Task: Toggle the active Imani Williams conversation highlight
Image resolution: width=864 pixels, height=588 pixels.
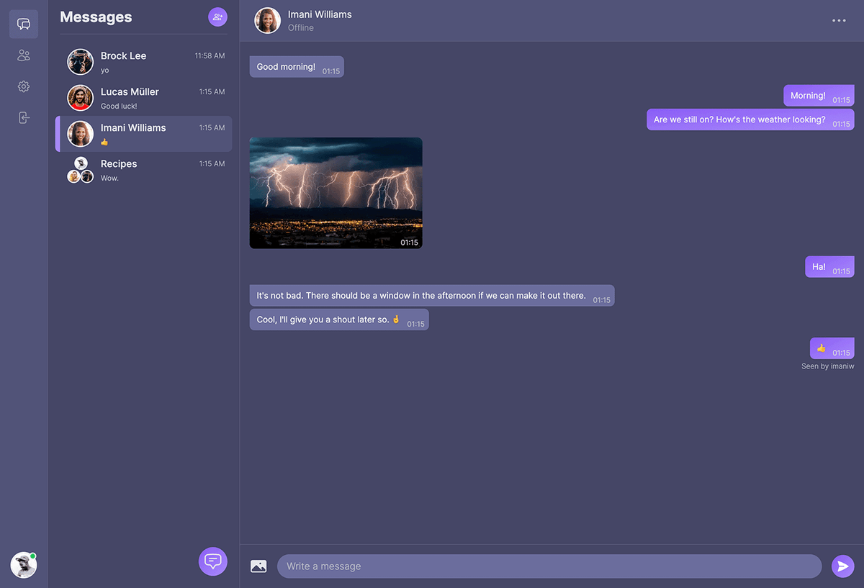Action: click(143, 134)
